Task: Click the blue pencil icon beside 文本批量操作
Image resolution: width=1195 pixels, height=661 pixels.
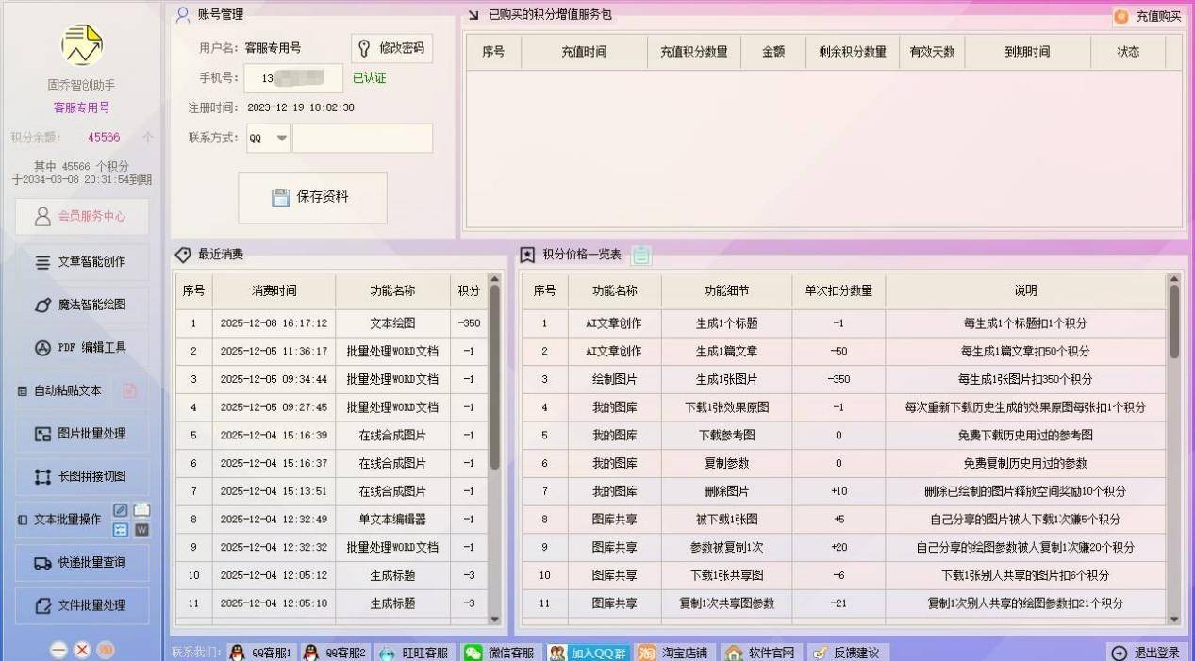Action: click(121, 510)
